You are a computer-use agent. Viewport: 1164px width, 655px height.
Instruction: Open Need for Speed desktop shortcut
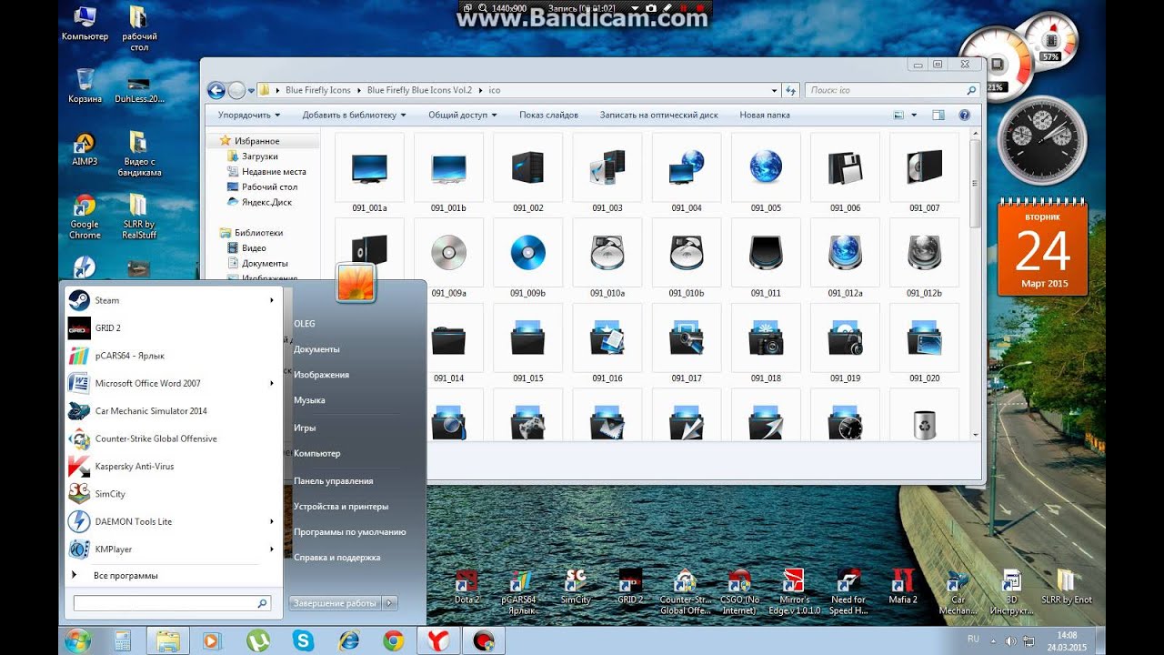click(x=848, y=591)
